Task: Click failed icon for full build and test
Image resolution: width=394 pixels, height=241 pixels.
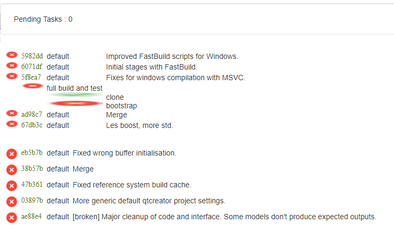Action: pyautogui.click(x=33, y=86)
